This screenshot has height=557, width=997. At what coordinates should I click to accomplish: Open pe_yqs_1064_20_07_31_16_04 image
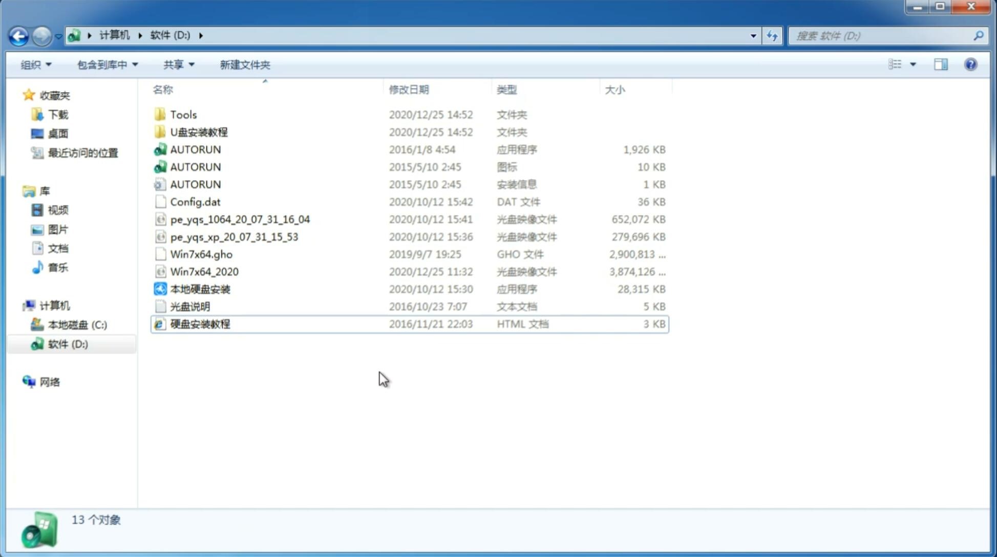click(x=240, y=219)
